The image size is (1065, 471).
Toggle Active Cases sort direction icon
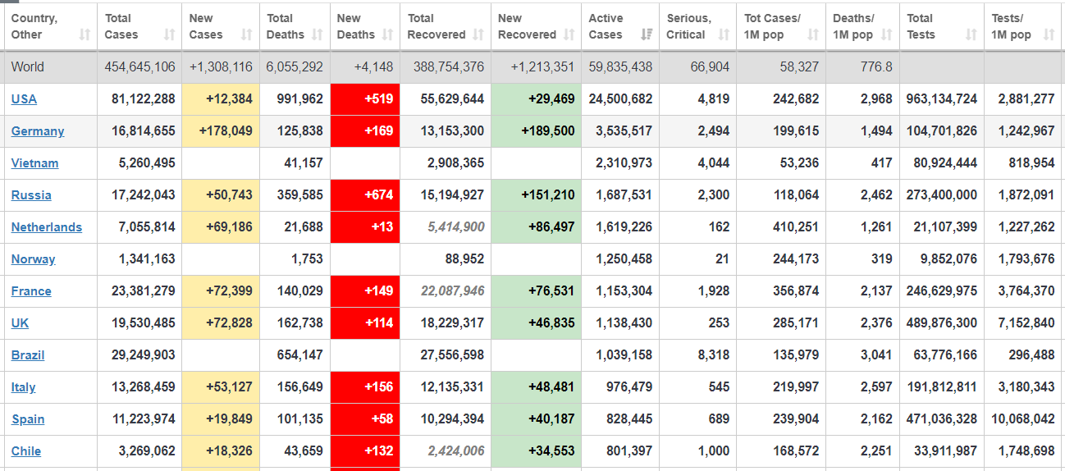pyautogui.click(x=647, y=34)
